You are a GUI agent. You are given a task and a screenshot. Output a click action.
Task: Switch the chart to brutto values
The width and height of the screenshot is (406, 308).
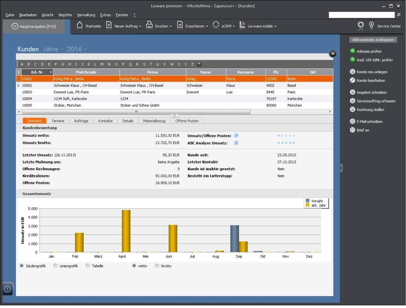157,266
